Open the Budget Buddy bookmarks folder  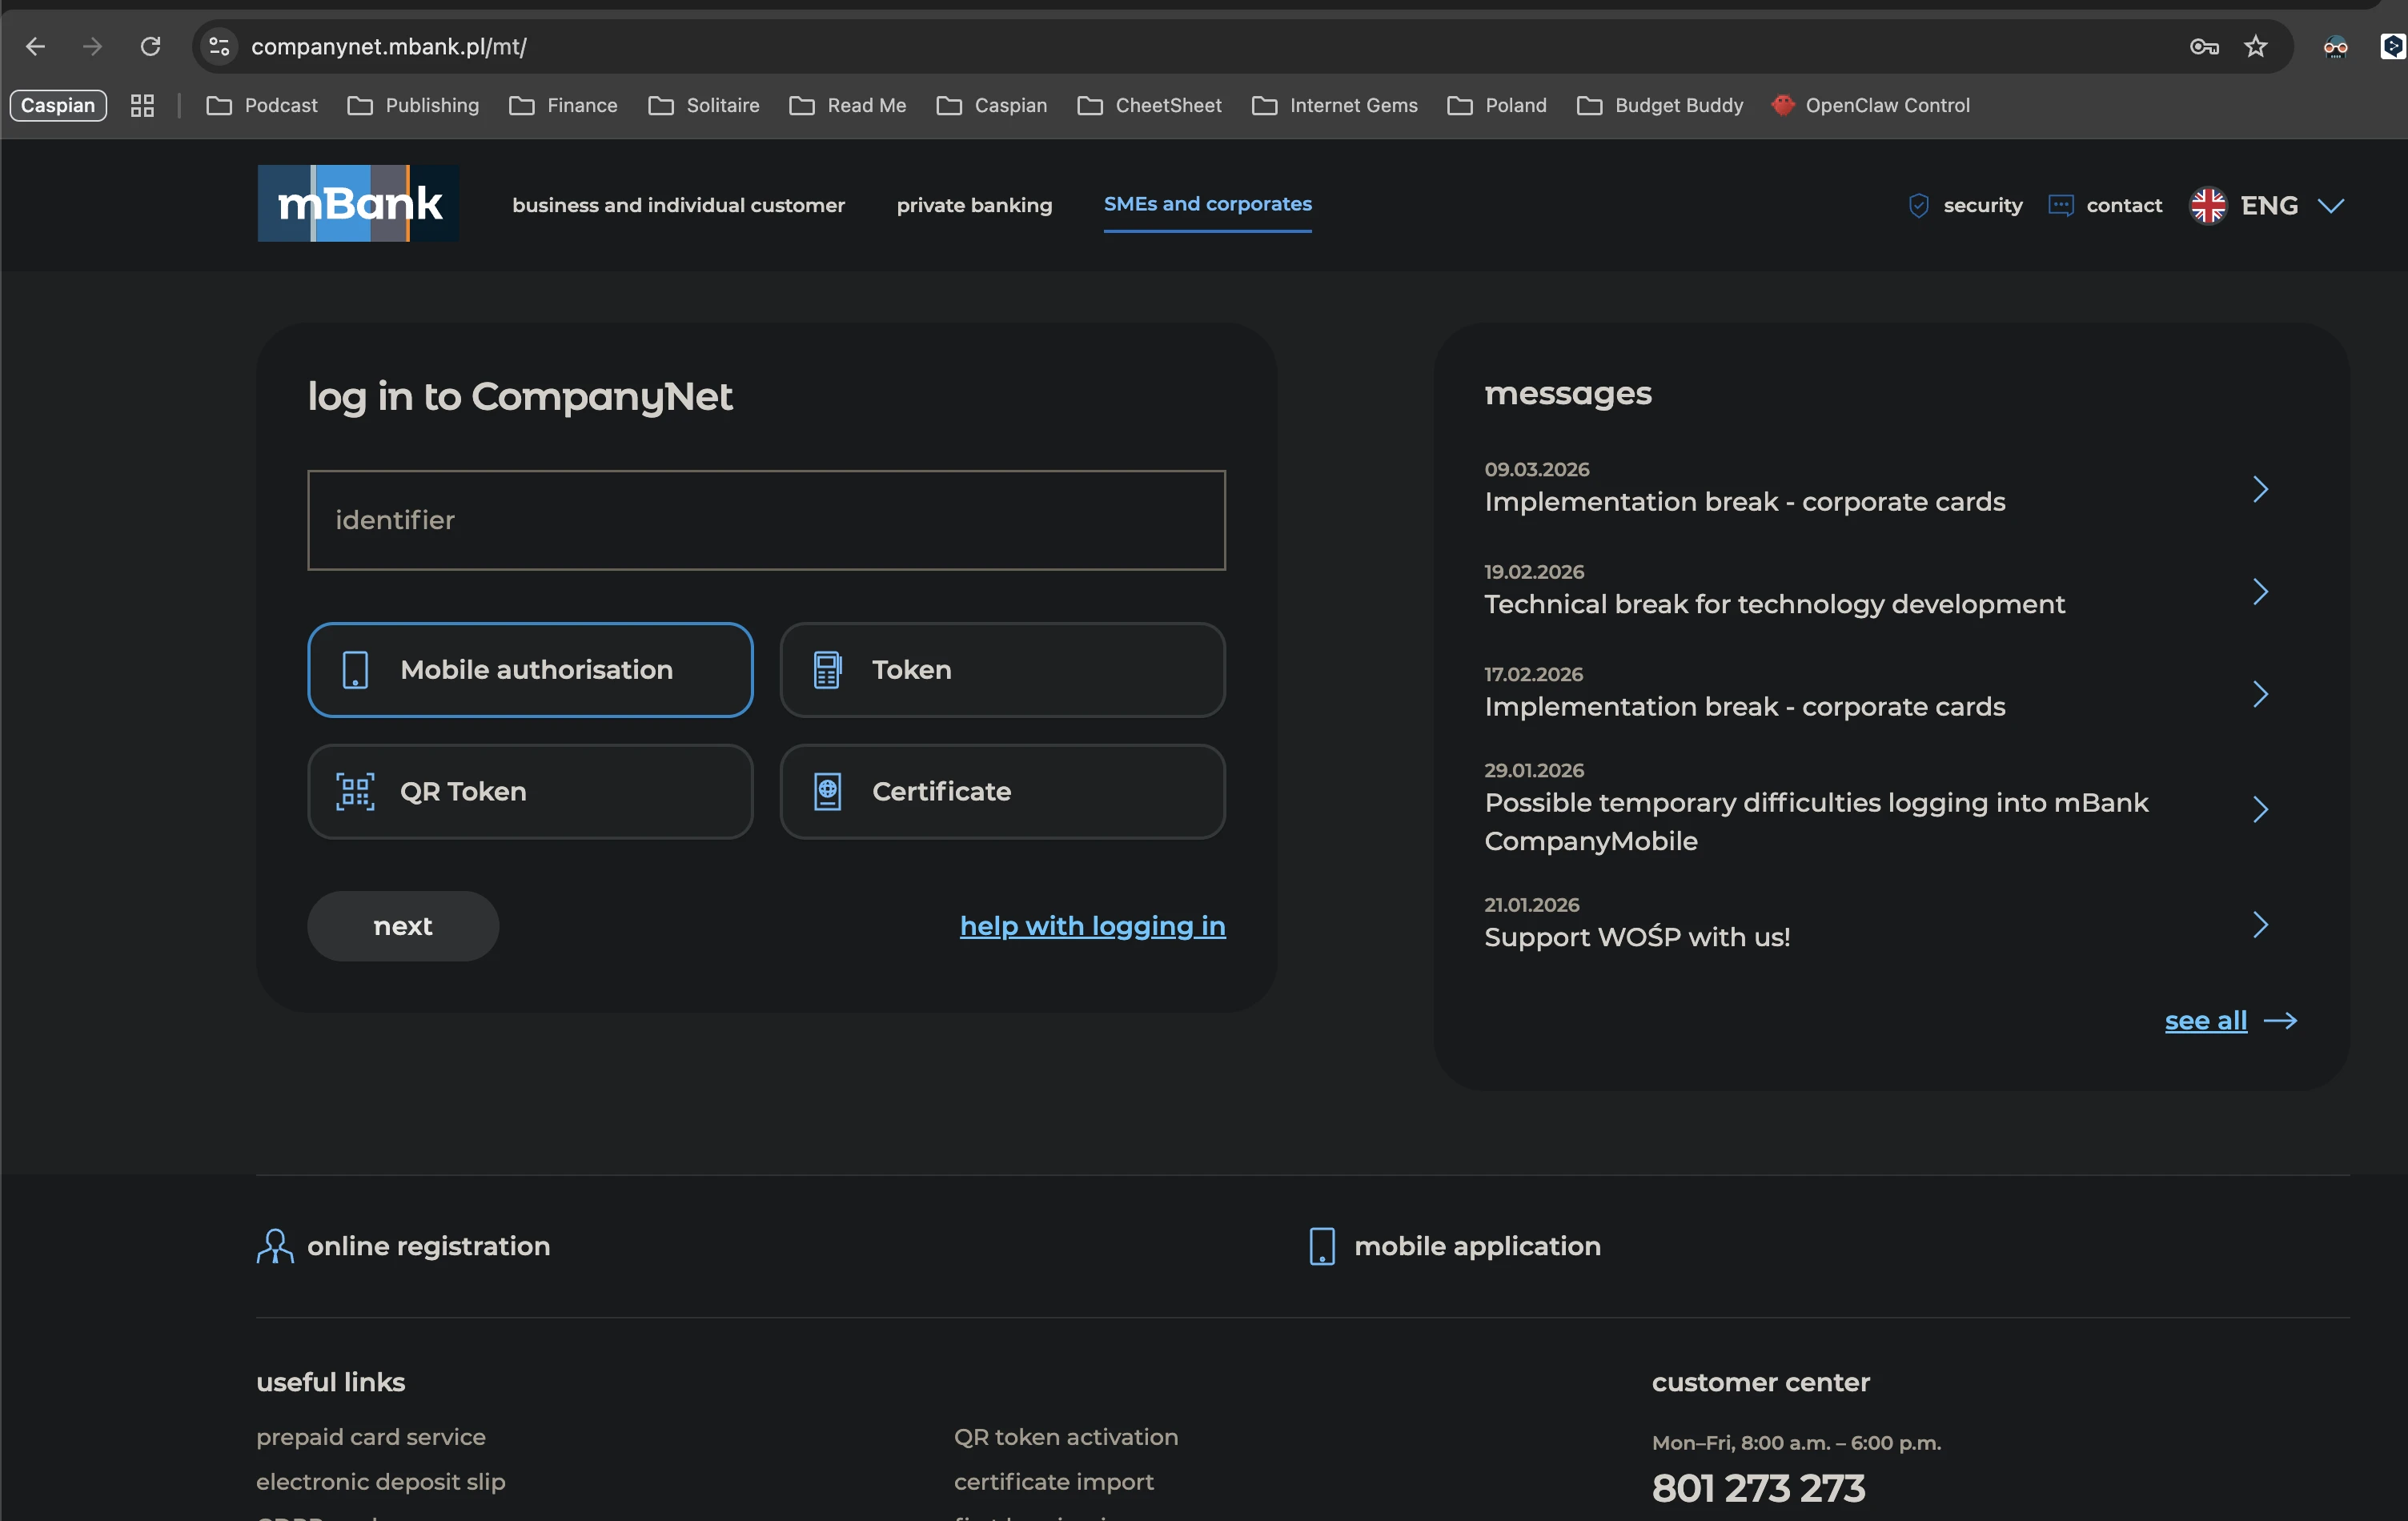(1660, 105)
